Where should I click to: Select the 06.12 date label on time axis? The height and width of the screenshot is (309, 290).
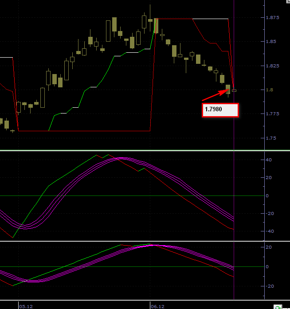point(157,306)
